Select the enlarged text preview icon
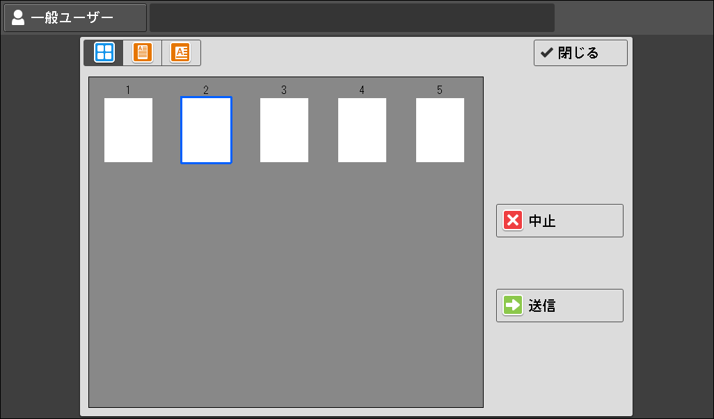Viewport: 714px width, 419px height. 181,53
